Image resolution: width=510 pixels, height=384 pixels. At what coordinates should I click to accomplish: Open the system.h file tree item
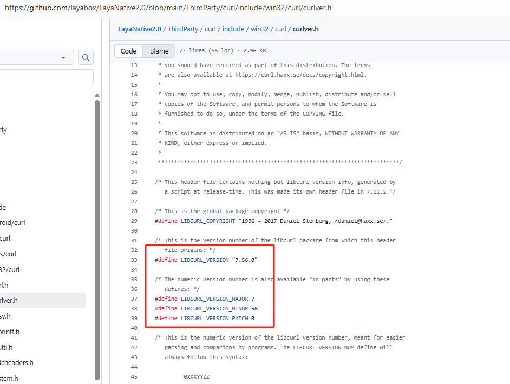(x=9, y=378)
